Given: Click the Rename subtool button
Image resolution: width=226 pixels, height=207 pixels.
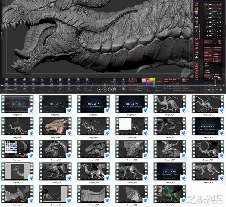Looking at the screenshot, I should click(208, 47).
